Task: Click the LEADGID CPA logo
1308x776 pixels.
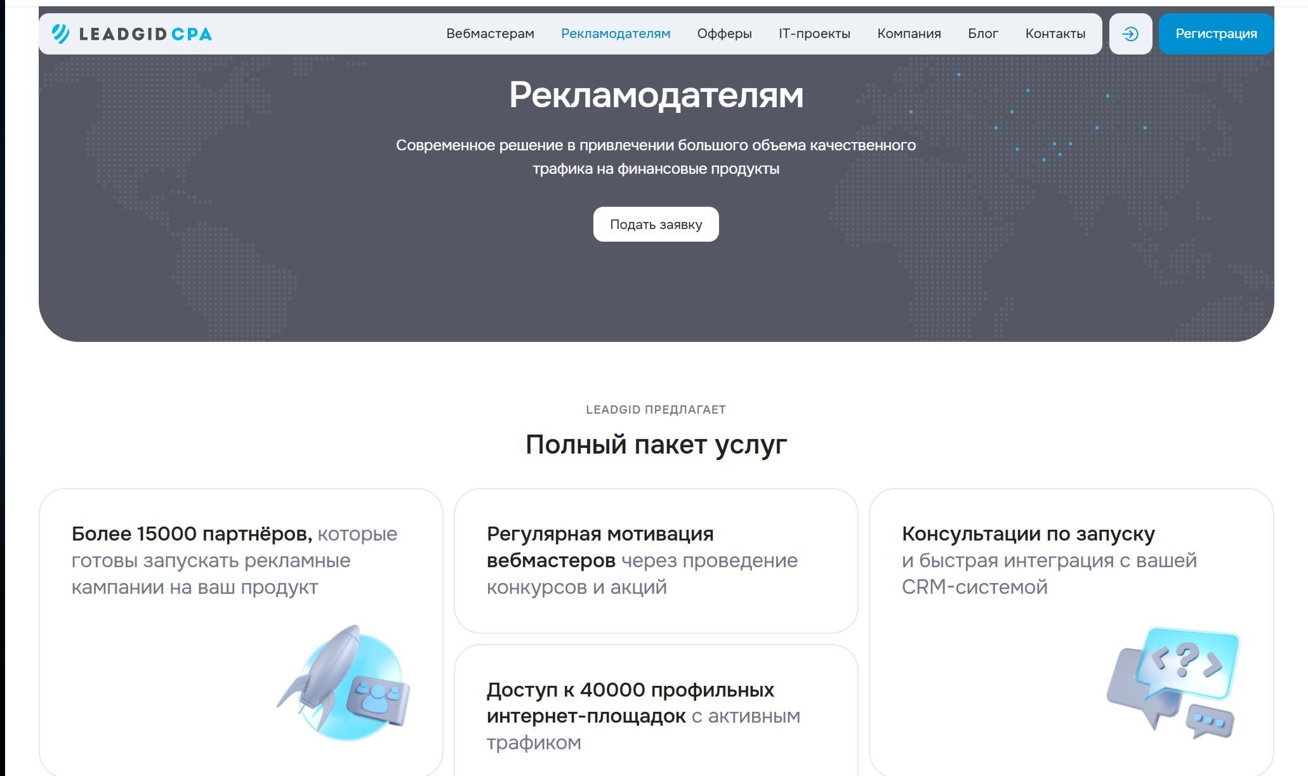Action: point(132,34)
